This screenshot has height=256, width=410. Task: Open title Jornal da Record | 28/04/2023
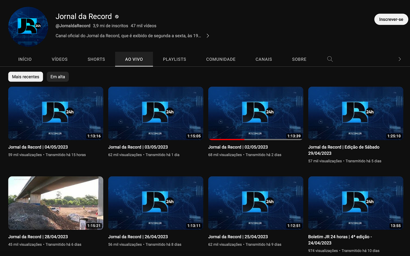(x=38, y=237)
